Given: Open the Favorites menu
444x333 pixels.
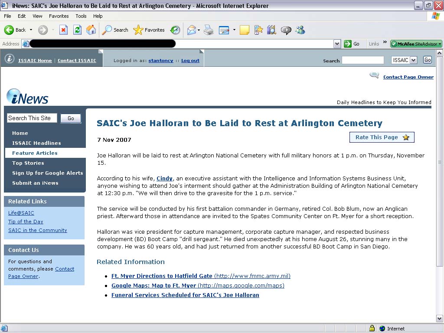Looking at the screenshot, I should (59, 16).
